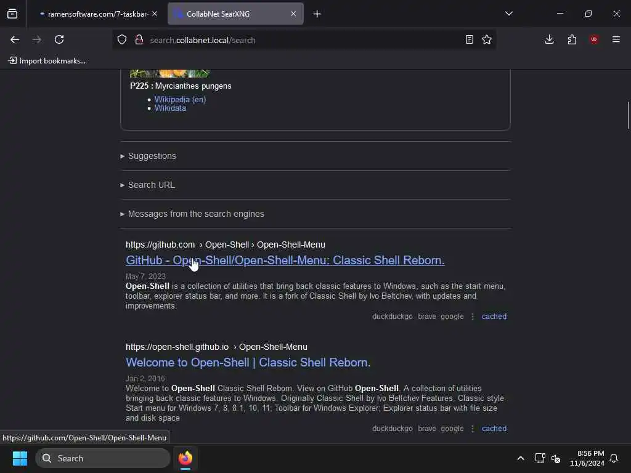Click https://open-shell.github.io result URL text
The width and height of the screenshot is (631, 473).
tap(177, 347)
